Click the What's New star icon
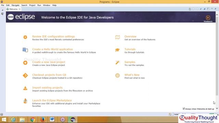 [x=117, y=76]
